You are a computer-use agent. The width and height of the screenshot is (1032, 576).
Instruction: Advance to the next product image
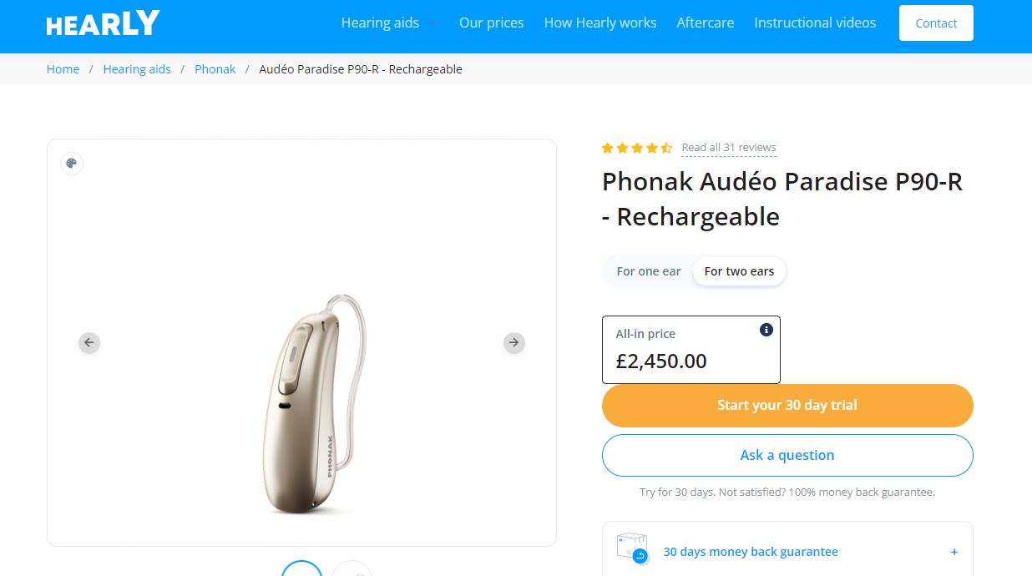(x=514, y=342)
